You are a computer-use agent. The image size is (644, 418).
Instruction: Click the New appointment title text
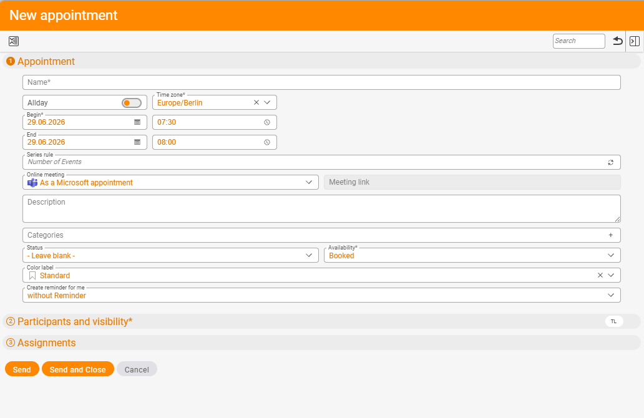63,15
